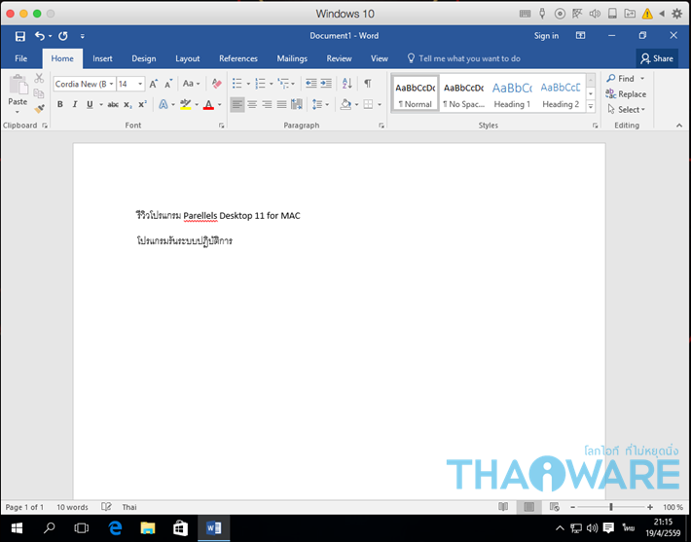Viewport: 691px width, 542px height.
Task: Click Find in Editing group
Action: pyautogui.click(x=621, y=79)
